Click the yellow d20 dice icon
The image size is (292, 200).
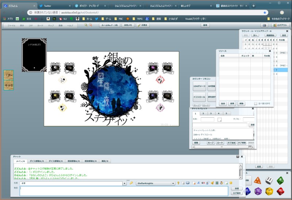coord(269,191)
